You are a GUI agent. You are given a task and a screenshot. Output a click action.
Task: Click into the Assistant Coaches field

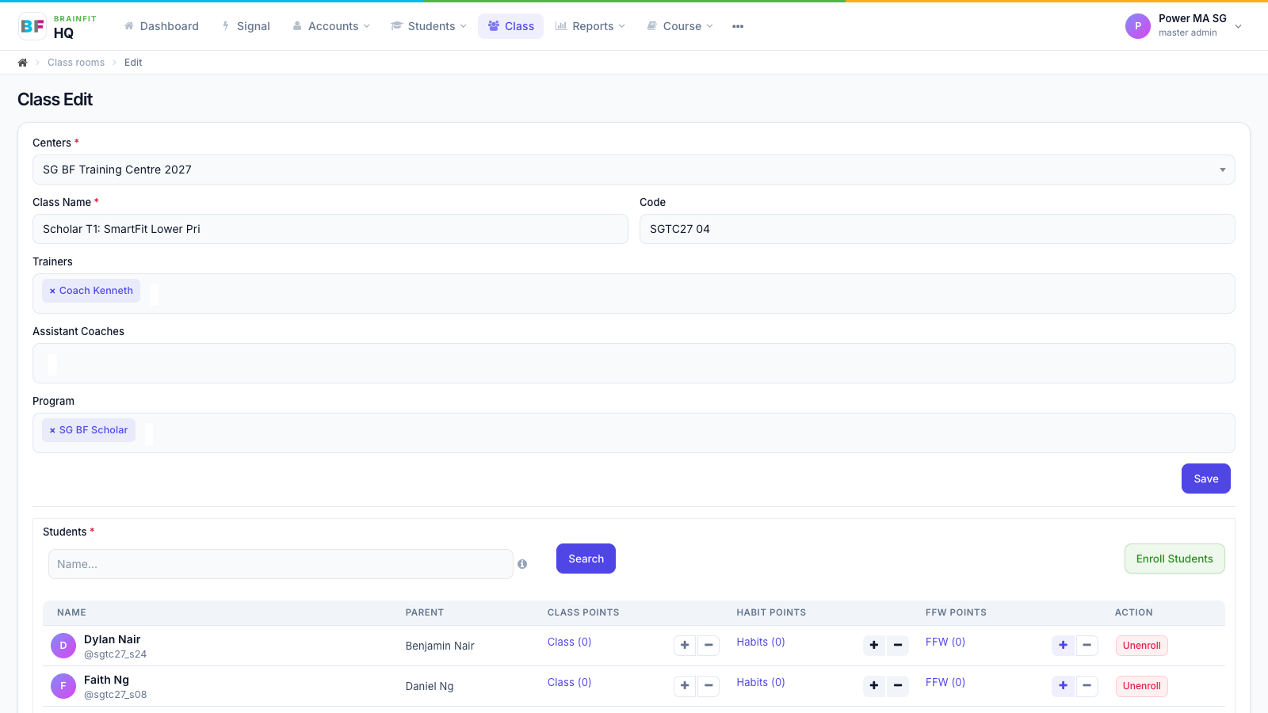pos(634,363)
